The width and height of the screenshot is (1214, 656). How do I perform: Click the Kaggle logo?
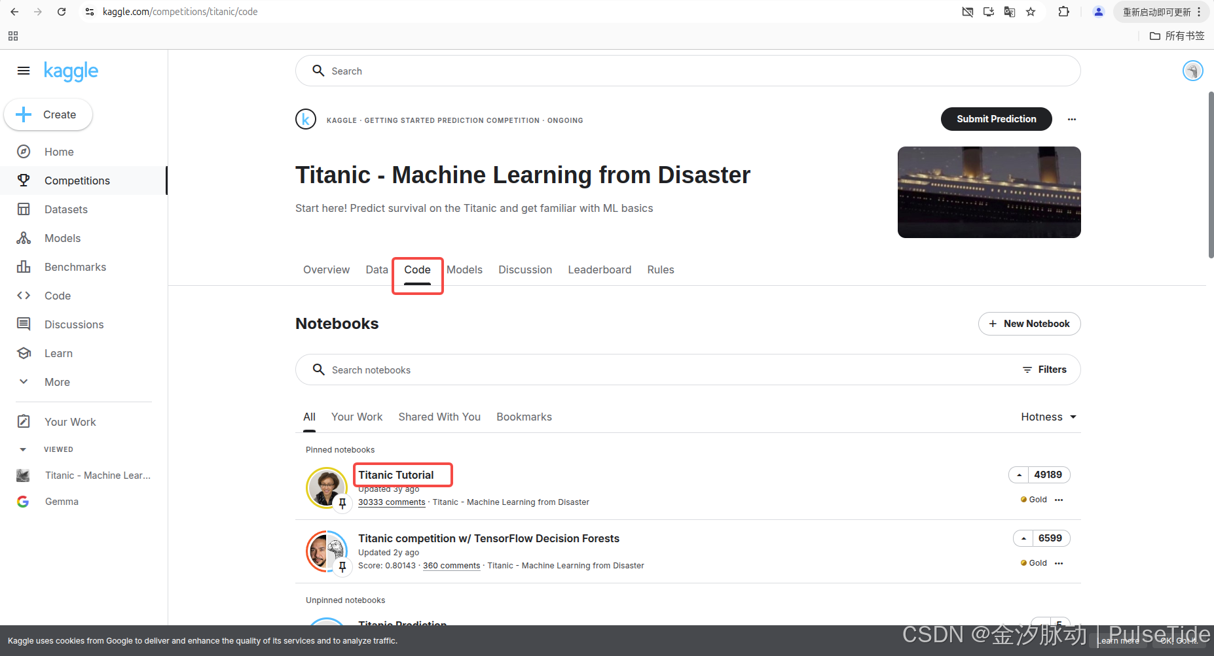point(71,71)
